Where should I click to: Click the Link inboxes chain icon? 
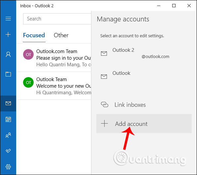(x=105, y=104)
